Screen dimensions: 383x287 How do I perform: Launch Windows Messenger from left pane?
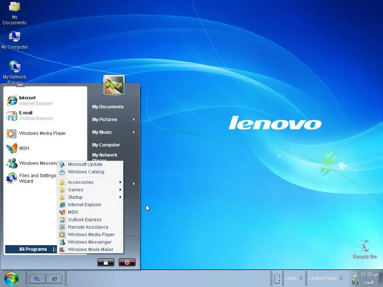coord(31,163)
